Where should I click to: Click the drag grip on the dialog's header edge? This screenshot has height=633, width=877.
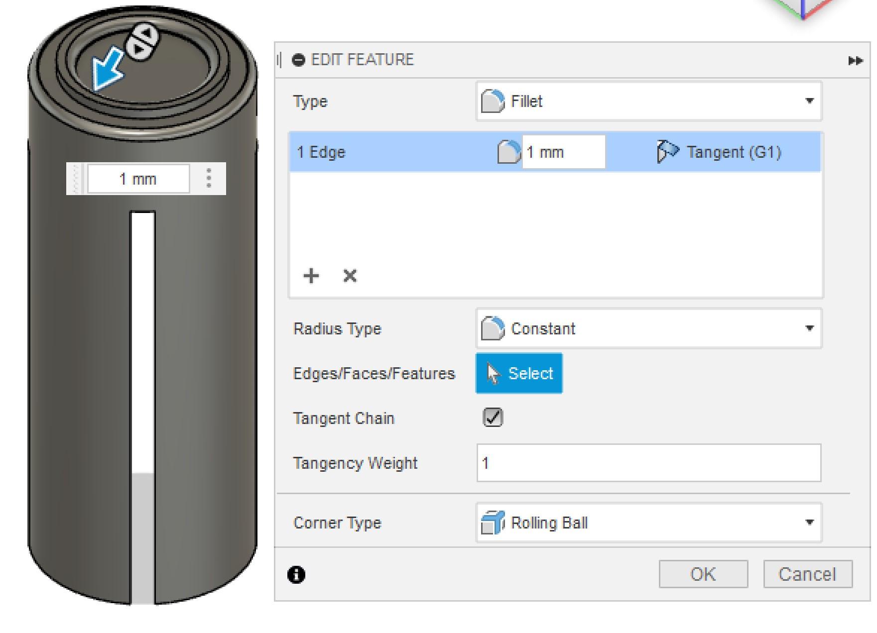[279, 60]
